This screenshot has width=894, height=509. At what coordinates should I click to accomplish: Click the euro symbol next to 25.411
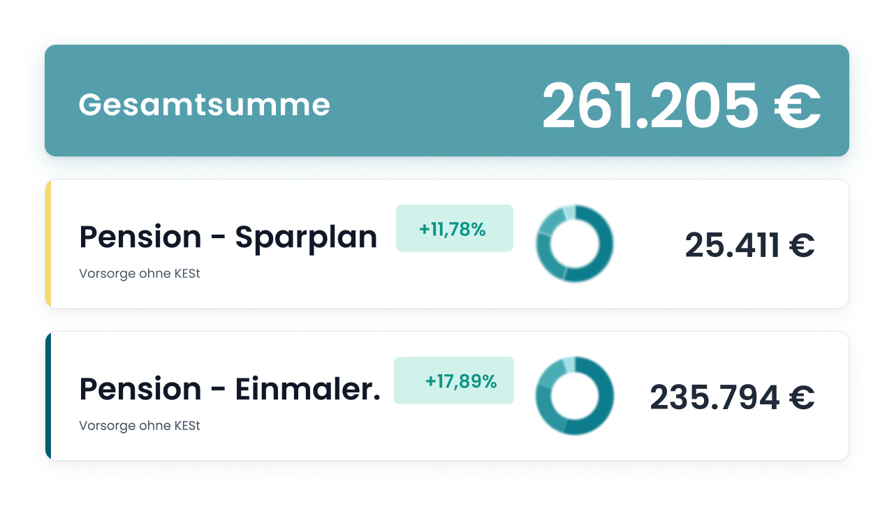pyautogui.click(x=802, y=245)
